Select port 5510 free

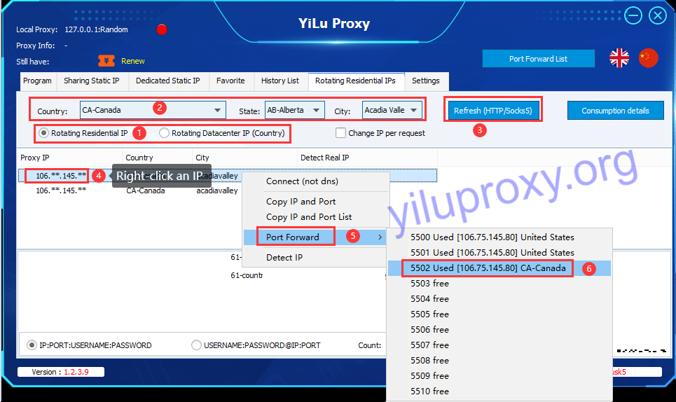(499, 391)
